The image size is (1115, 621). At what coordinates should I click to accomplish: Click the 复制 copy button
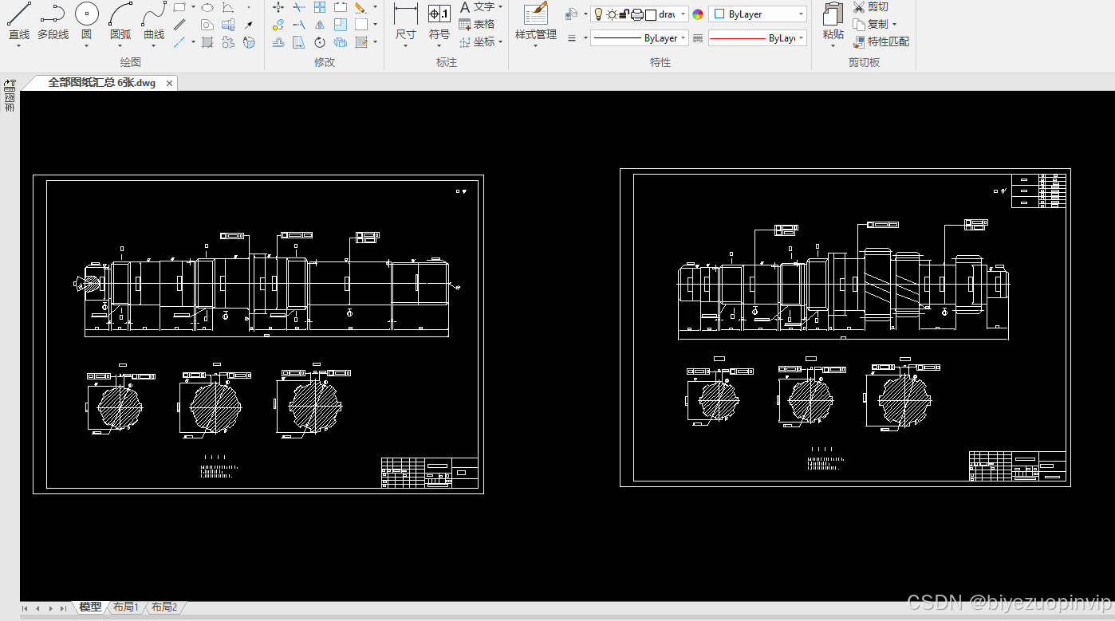point(870,24)
